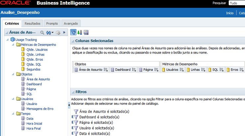Switch to the Resultados tab
Viewport: 245px width, 136px height.
click(x=32, y=23)
